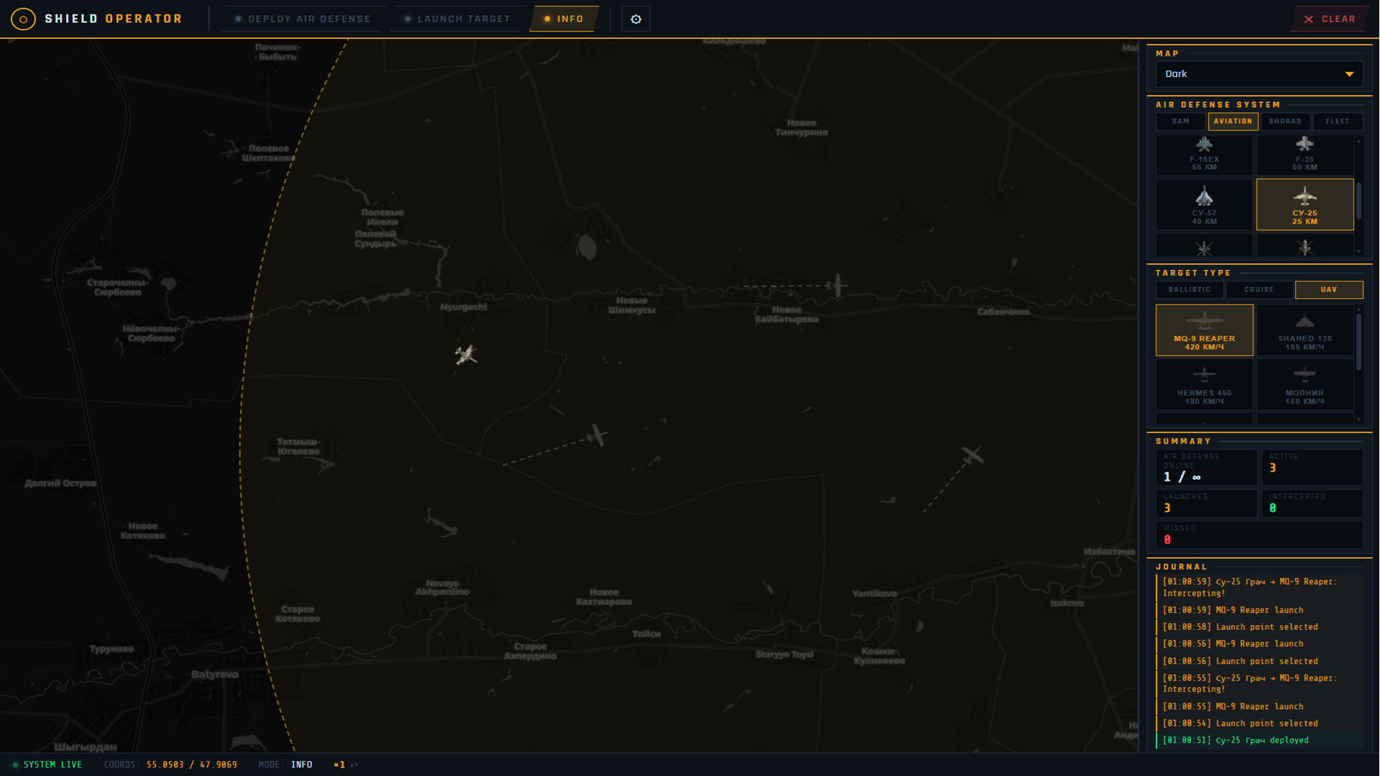The image size is (1380, 776).
Task: Click the coordinates readout 55.0503 / 47.9069
Action: coord(192,765)
